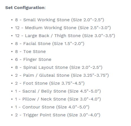Click the Sacral / Belly Stone item

point(58,91)
